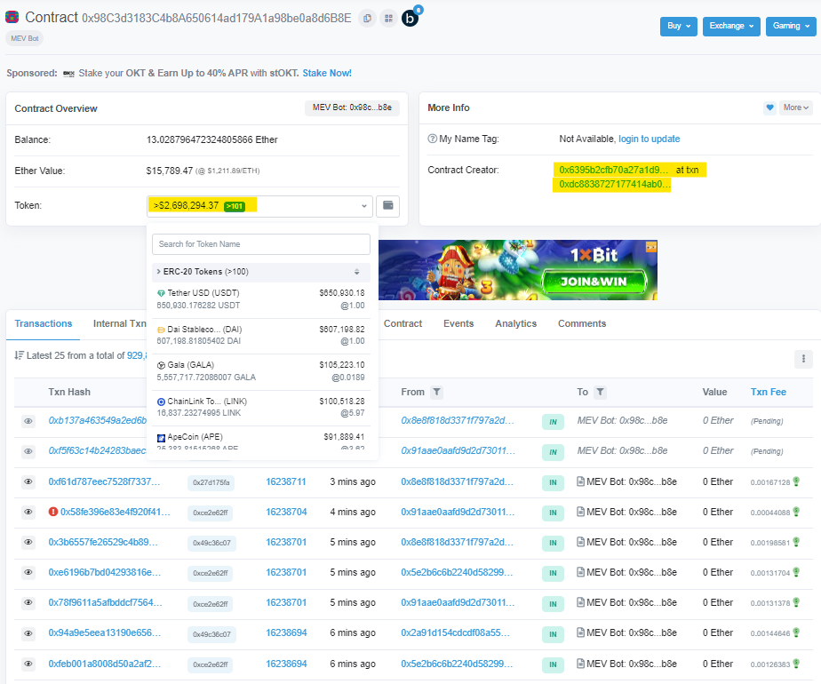The height and width of the screenshot is (684, 821).
Task: Toggle preview eye for 0xfeb001a800 transaction
Action: pyautogui.click(x=28, y=664)
